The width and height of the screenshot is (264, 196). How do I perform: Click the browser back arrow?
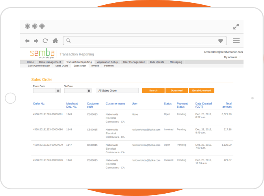[27, 41]
